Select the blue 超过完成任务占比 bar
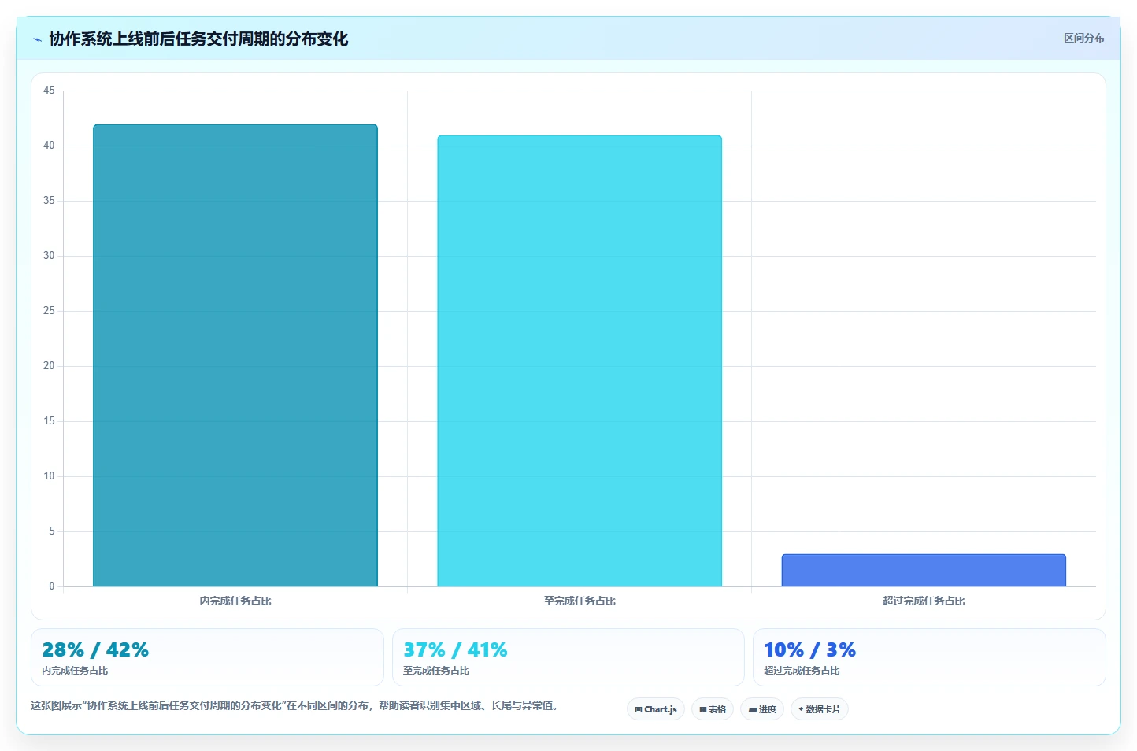 coord(924,571)
